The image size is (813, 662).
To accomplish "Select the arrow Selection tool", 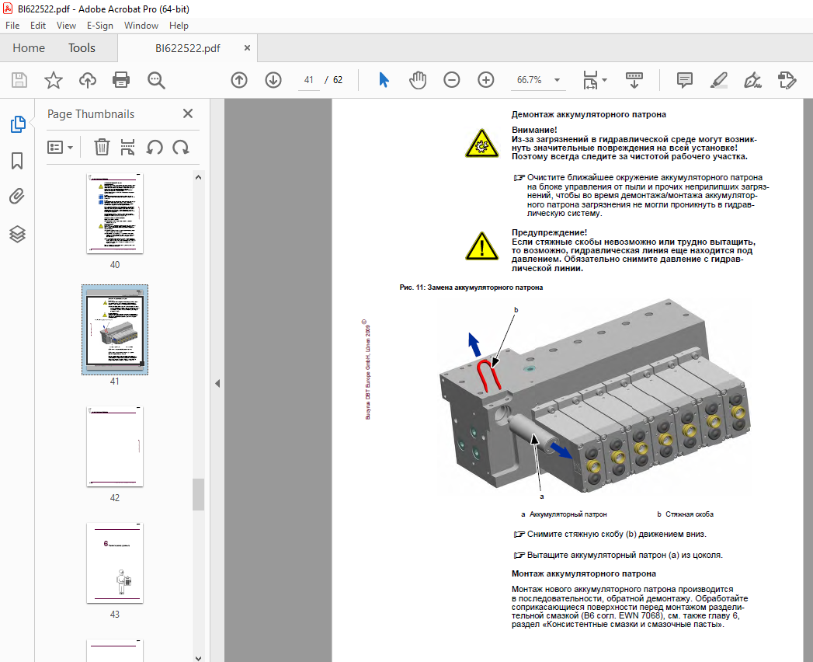I will (x=384, y=80).
